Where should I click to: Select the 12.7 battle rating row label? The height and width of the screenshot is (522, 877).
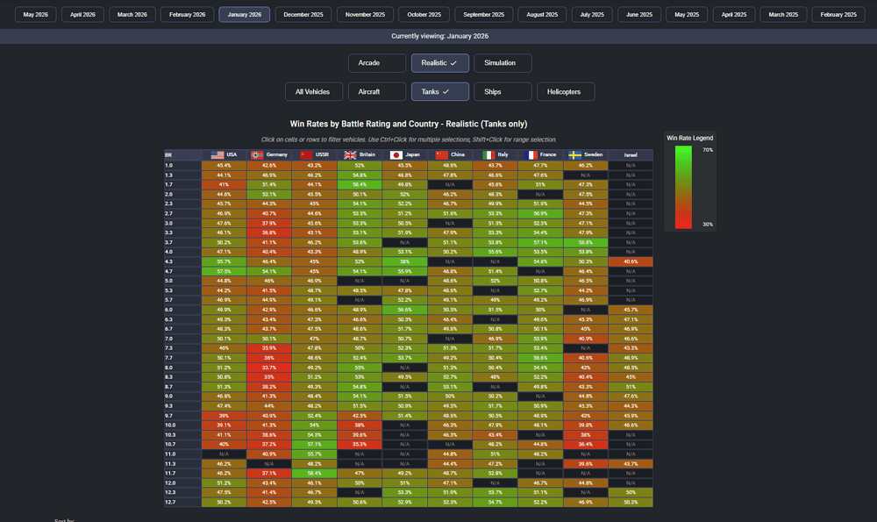tap(183, 503)
